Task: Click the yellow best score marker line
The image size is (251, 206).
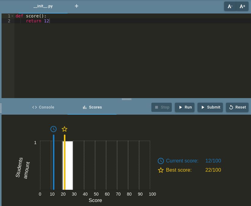Action: click(65, 162)
